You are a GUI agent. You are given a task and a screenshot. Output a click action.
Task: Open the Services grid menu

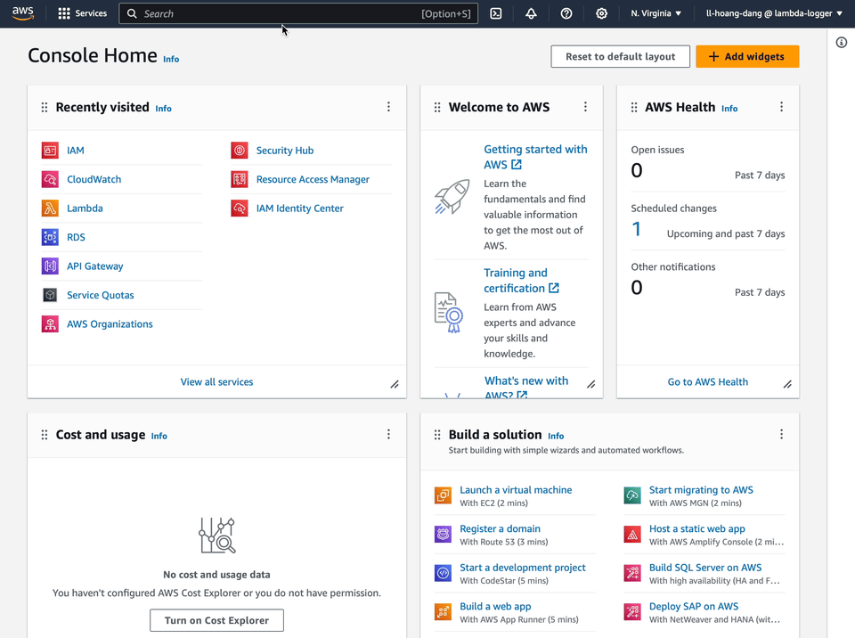coord(82,13)
